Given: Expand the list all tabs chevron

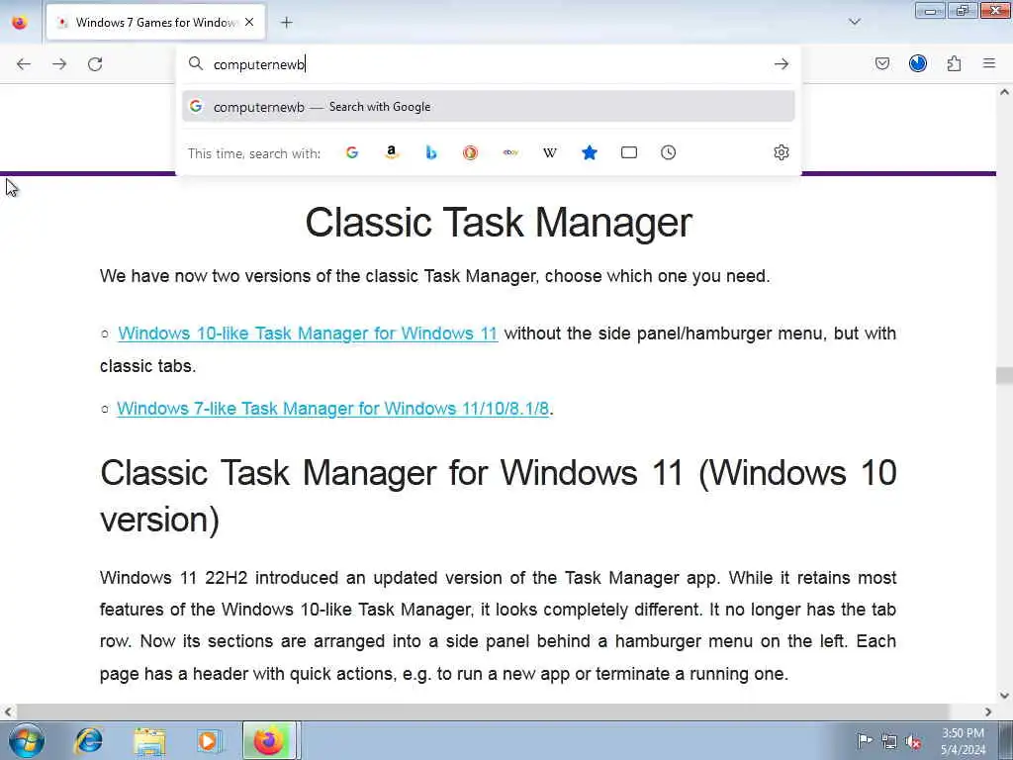Looking at the screenshot, I should pos(854,22).
